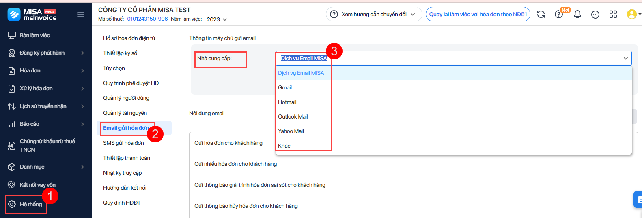Screen dimensions: 642x218
Task: Expand the Hóa đơn sidebar submenu
Action: (x=82, y=71)
